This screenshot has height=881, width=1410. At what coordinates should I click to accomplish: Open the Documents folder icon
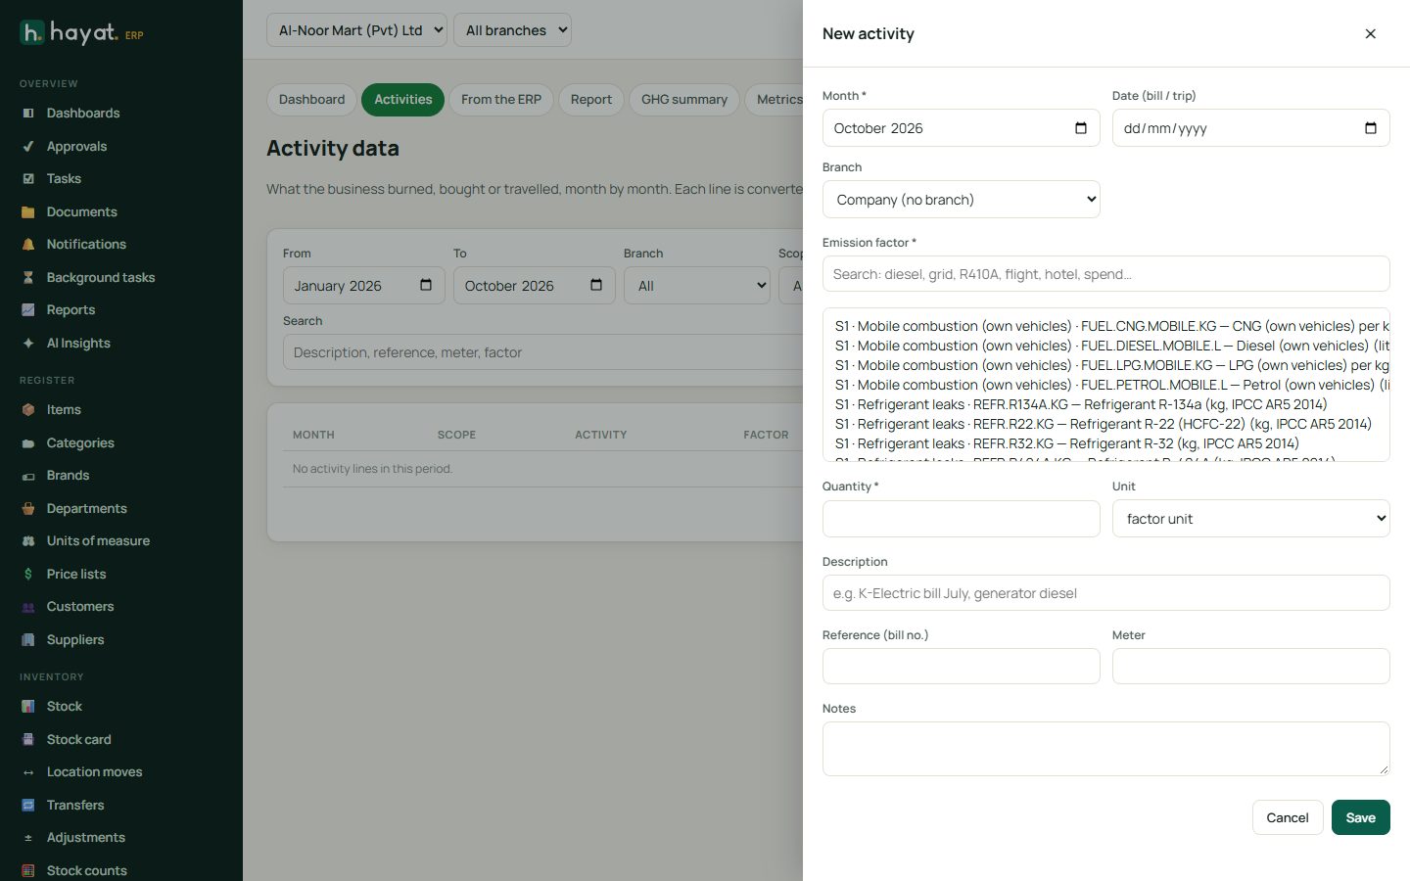pyautogui.click(x=28, y=212)
